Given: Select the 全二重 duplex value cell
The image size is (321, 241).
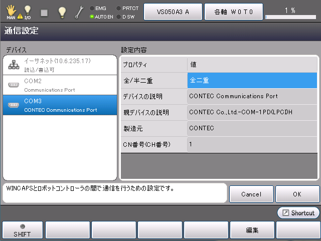Looking at the screenshot, I should pos(252,80).
